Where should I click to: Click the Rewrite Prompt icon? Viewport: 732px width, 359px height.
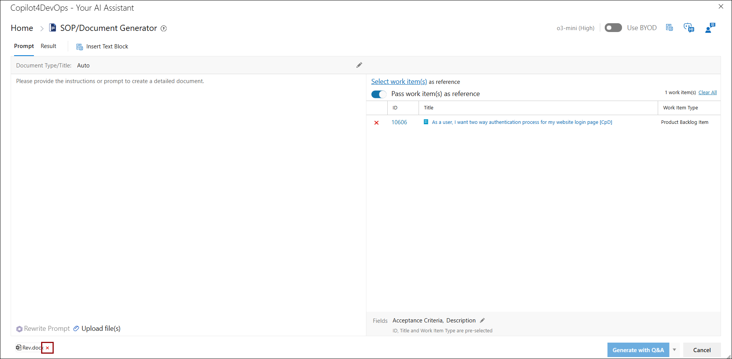tap(19, 329)
